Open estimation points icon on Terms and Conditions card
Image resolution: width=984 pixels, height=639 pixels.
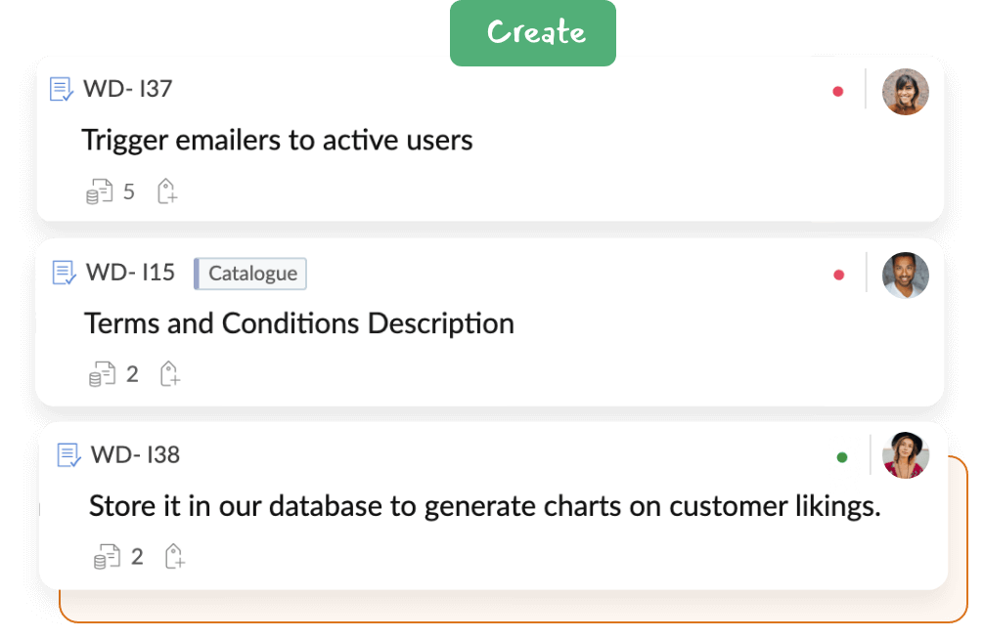click(103, 374)
